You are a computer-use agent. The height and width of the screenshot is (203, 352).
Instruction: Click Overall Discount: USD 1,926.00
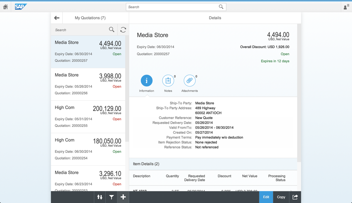(265, 47)
